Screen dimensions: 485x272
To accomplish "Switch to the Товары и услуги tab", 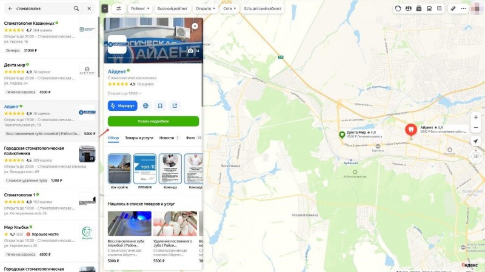I will (139, 138).
